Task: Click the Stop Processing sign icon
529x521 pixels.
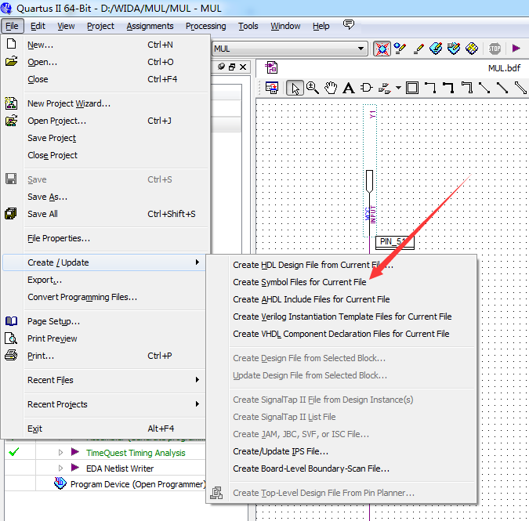Action: [x=495, y=49]
